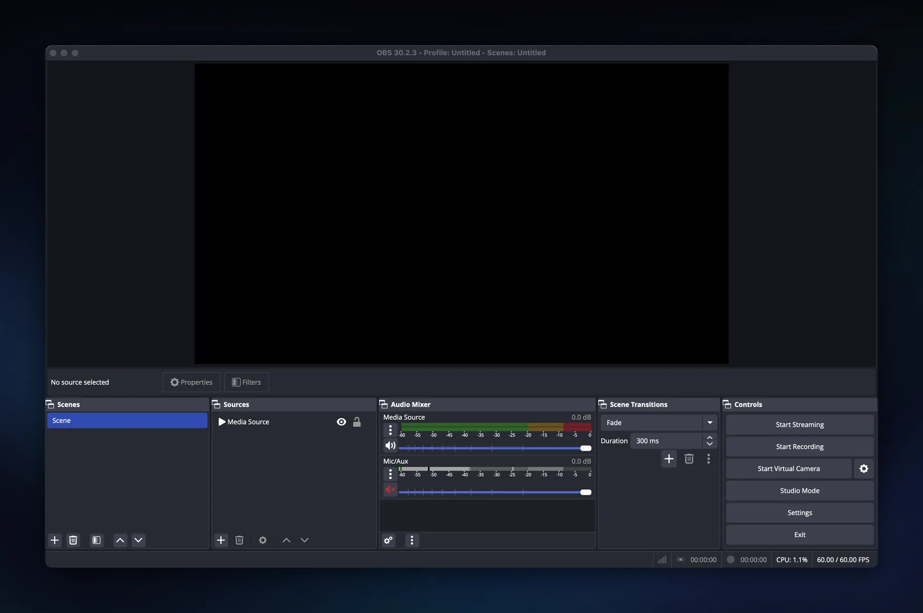Move scene up arrow in Scenes panel

click(x=120, y=540)
